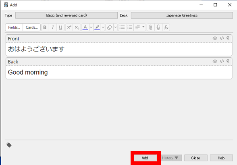Apply subscript formatting
237x165 pixels.
(x=77, y=27)
